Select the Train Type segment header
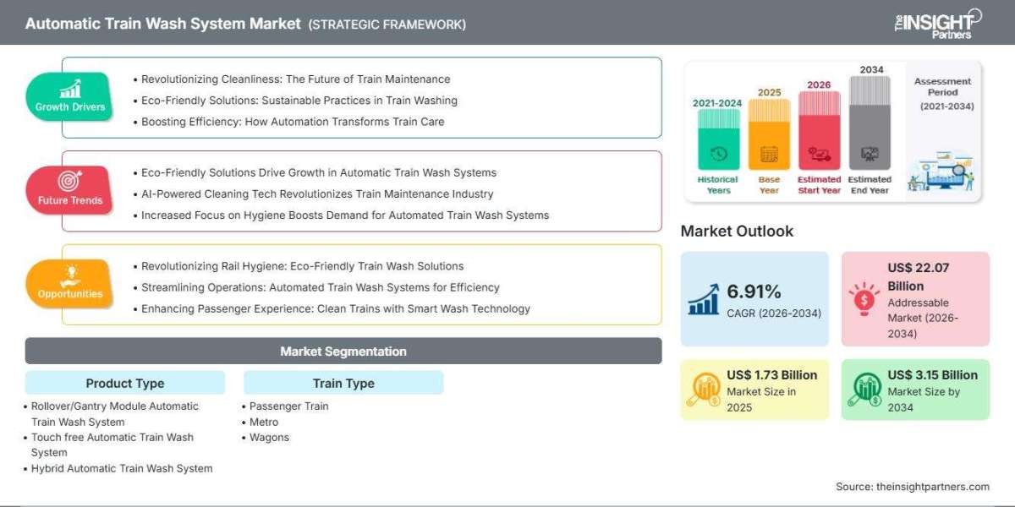The image size is (1015, 507). pos(343,383)
